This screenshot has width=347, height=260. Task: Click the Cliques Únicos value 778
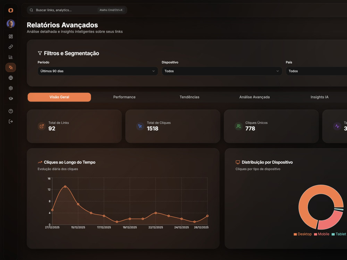point(250,129)
